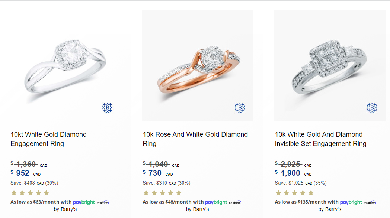
Task: Click Barry's badge icon on rose gold ring
Action: click(240, 107)
